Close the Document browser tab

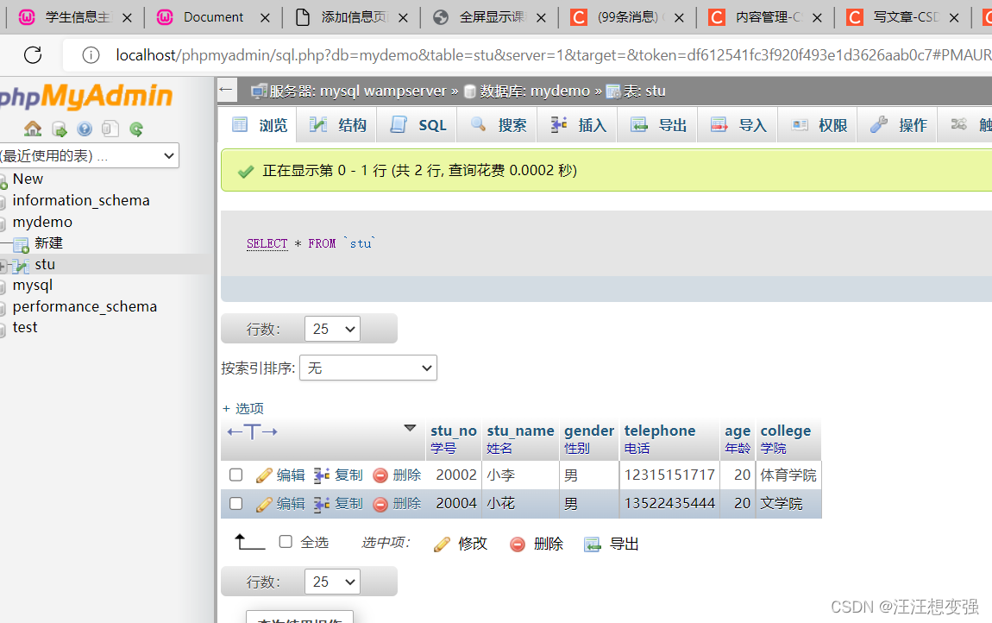pos(265,18)
